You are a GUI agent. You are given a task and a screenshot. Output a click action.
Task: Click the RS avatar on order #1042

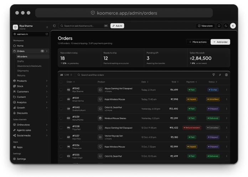pyautogui.click(x=68, y=90)
